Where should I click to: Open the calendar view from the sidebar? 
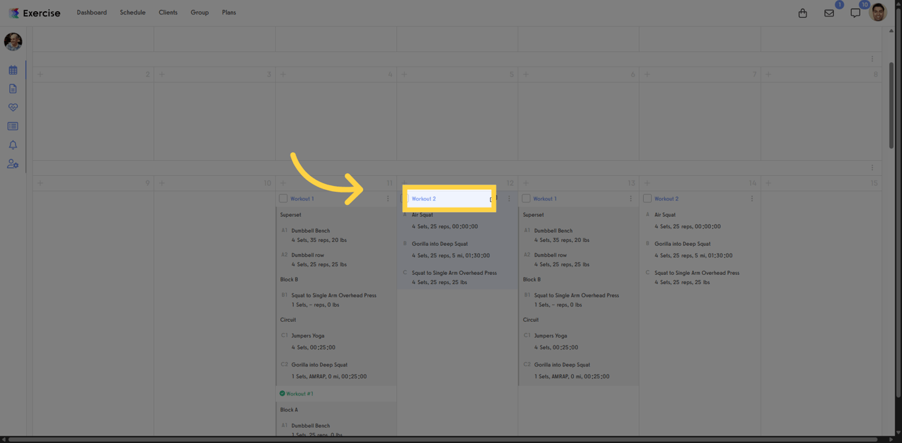coord(13,69)
